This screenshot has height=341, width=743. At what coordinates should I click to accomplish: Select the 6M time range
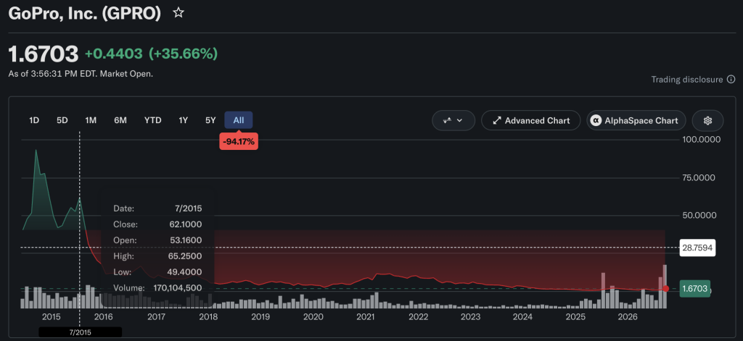click(x=120, y=120)
